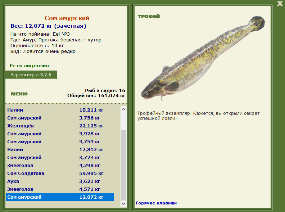Click the Где: Амур, Протока бешеная line
The height and width of the screenshot is (212, 285).
[x=56, y=40]
